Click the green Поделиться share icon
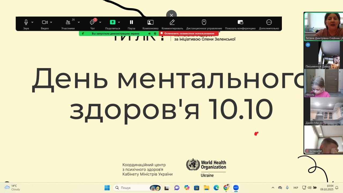This screenshot has width=343, height=193. pyautogui.click(x=113, y=22)
